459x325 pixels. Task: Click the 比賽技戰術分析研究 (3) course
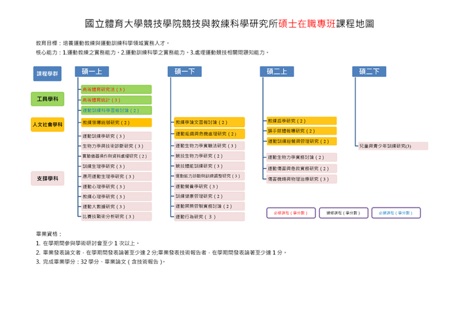116,216
